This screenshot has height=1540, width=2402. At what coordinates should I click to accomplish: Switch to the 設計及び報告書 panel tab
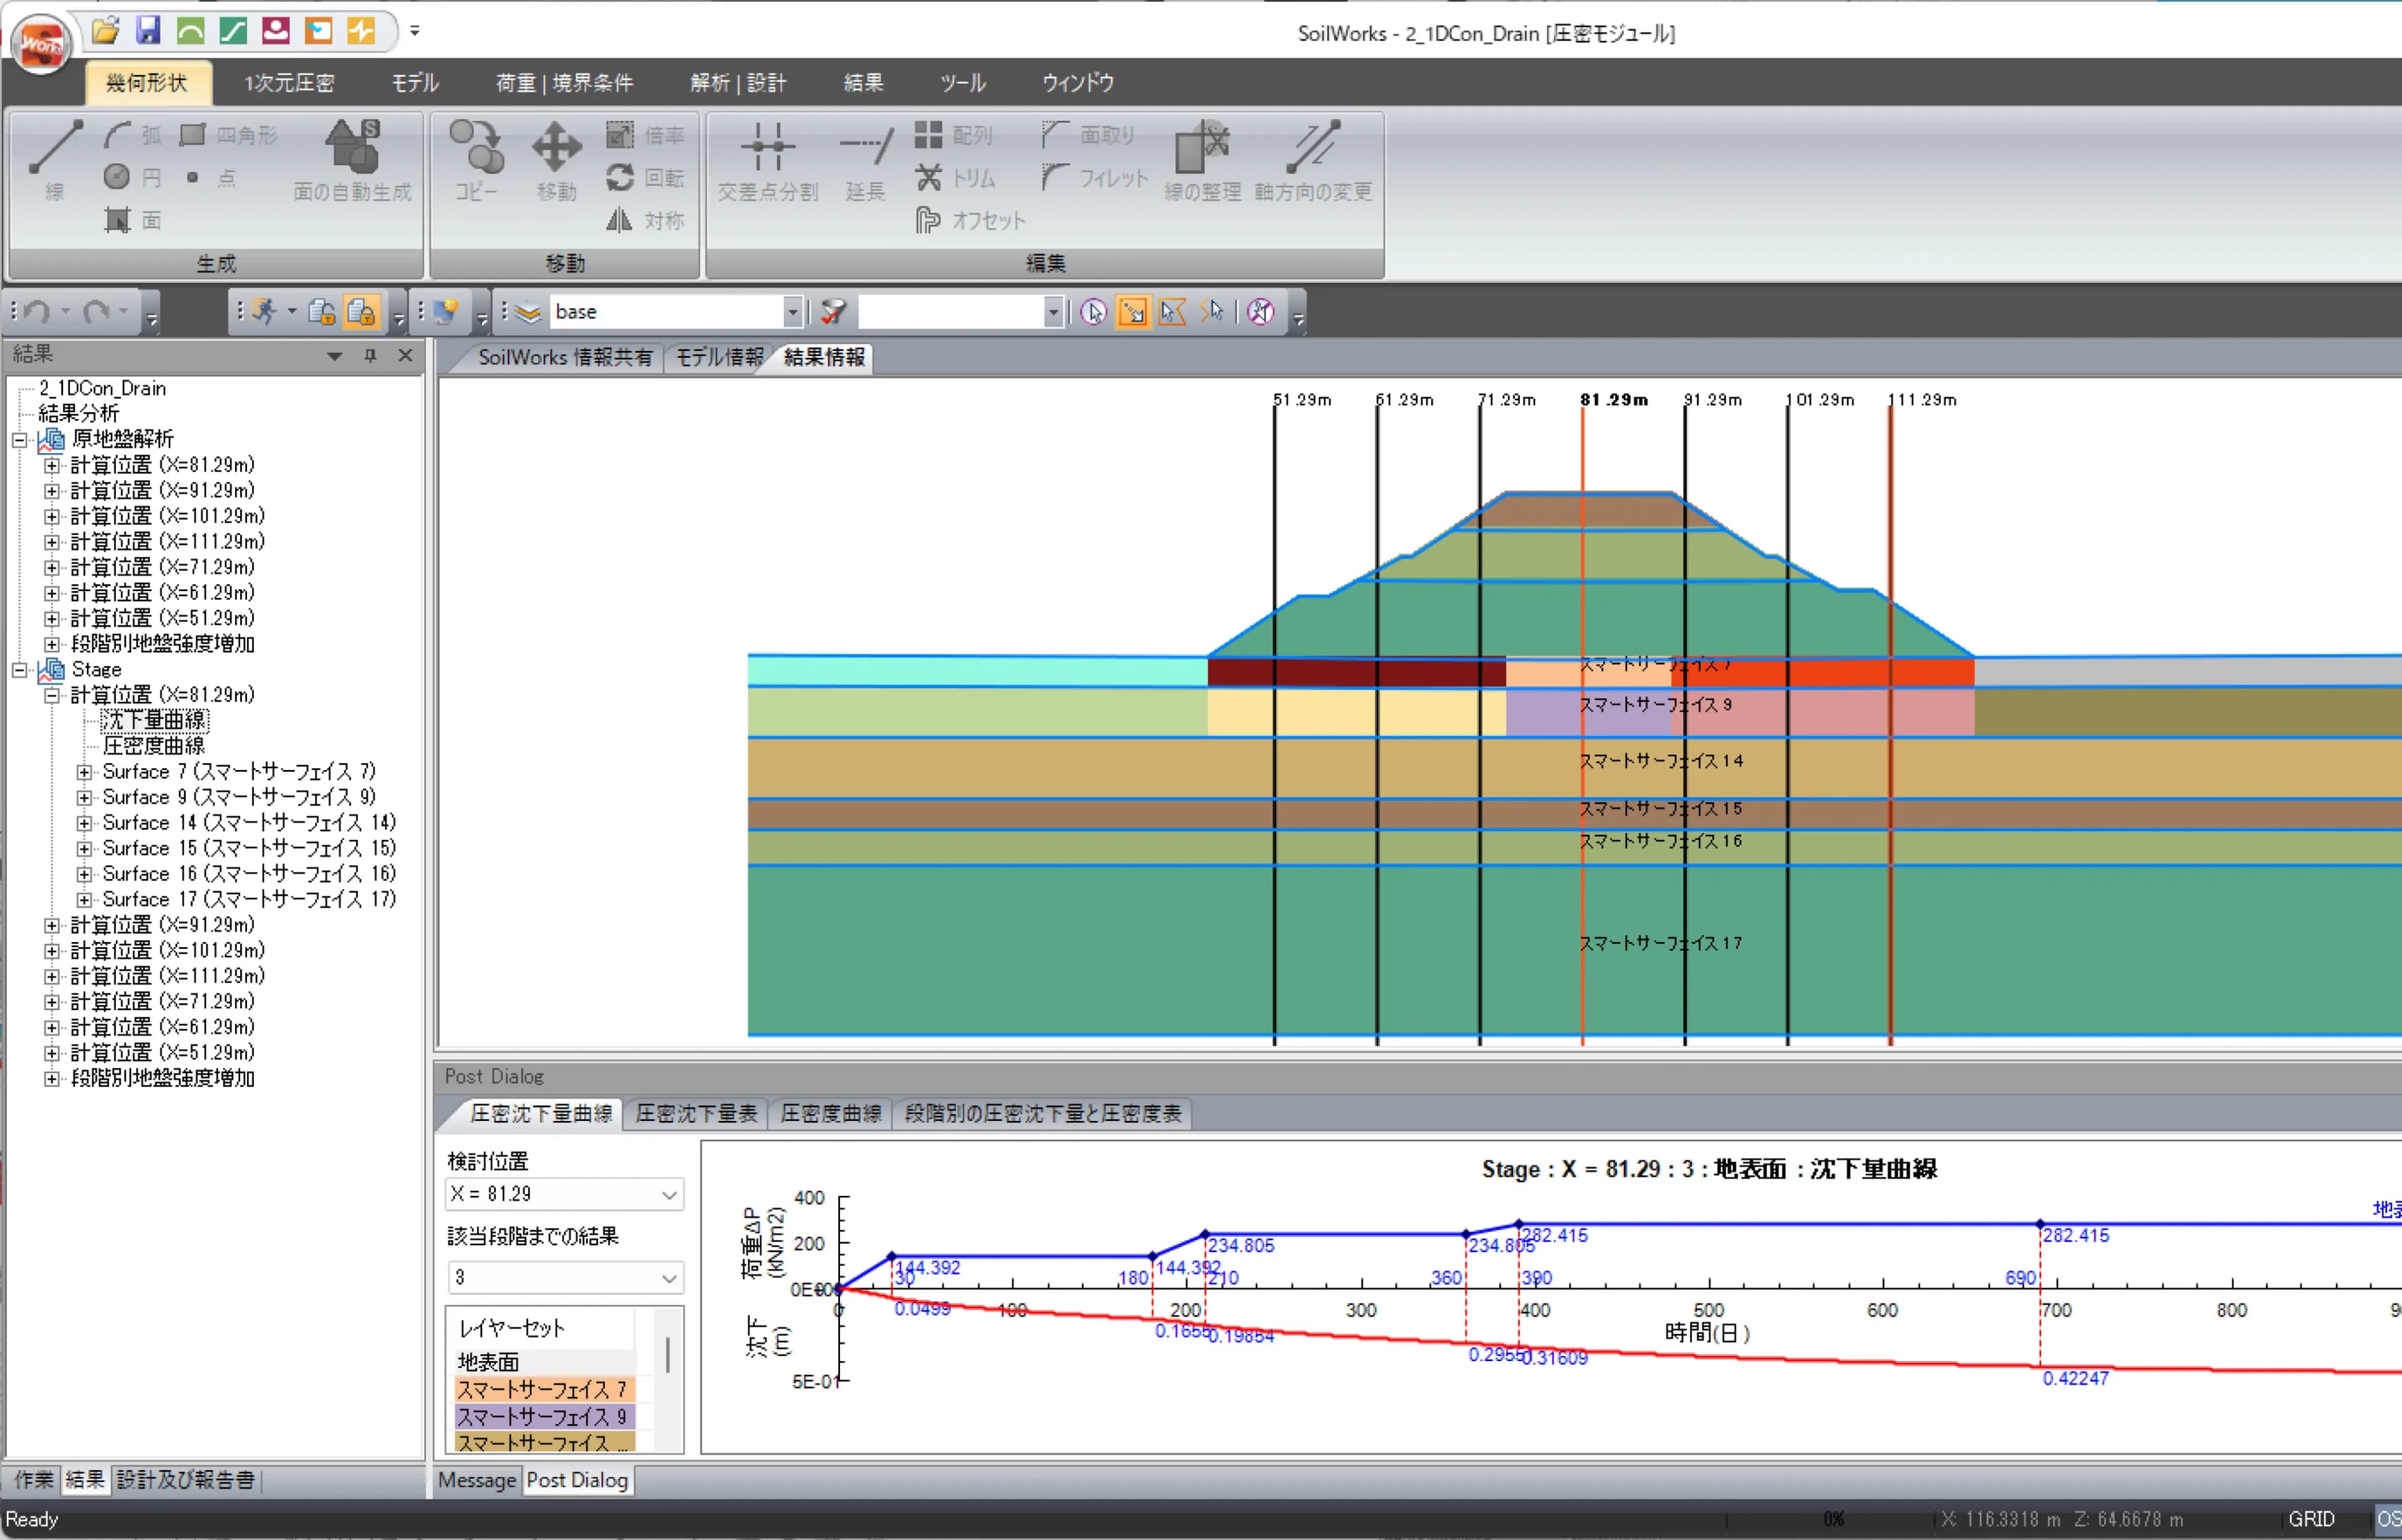click(186, 1480)
